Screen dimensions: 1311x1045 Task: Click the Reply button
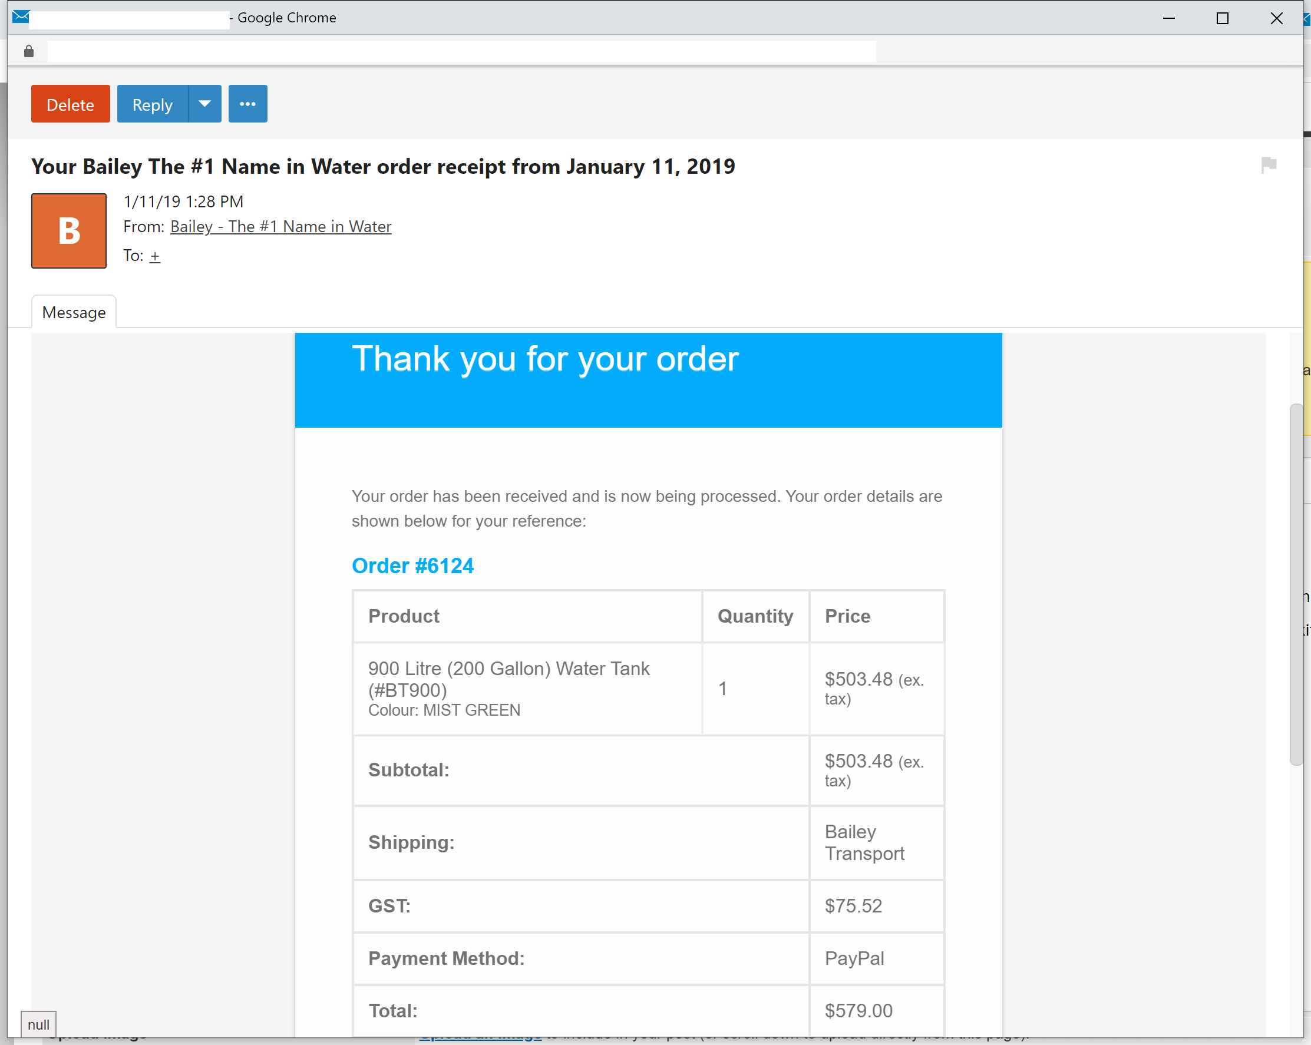(x=152, y=104)
